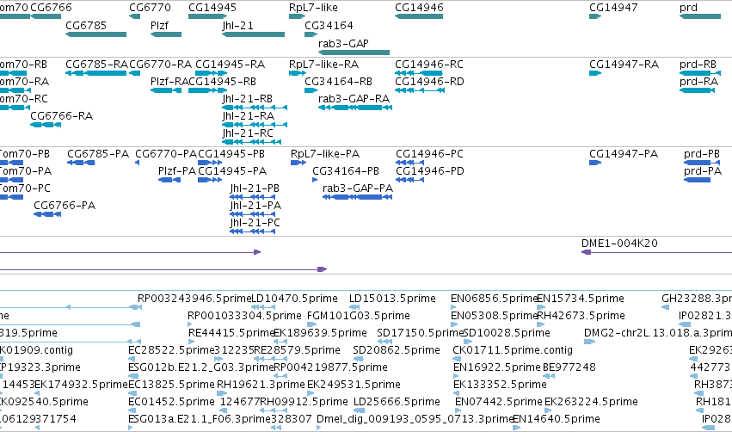Select the CG6785-PA protein label
Screen dimensions: 732x432
(x=98, y=154)
